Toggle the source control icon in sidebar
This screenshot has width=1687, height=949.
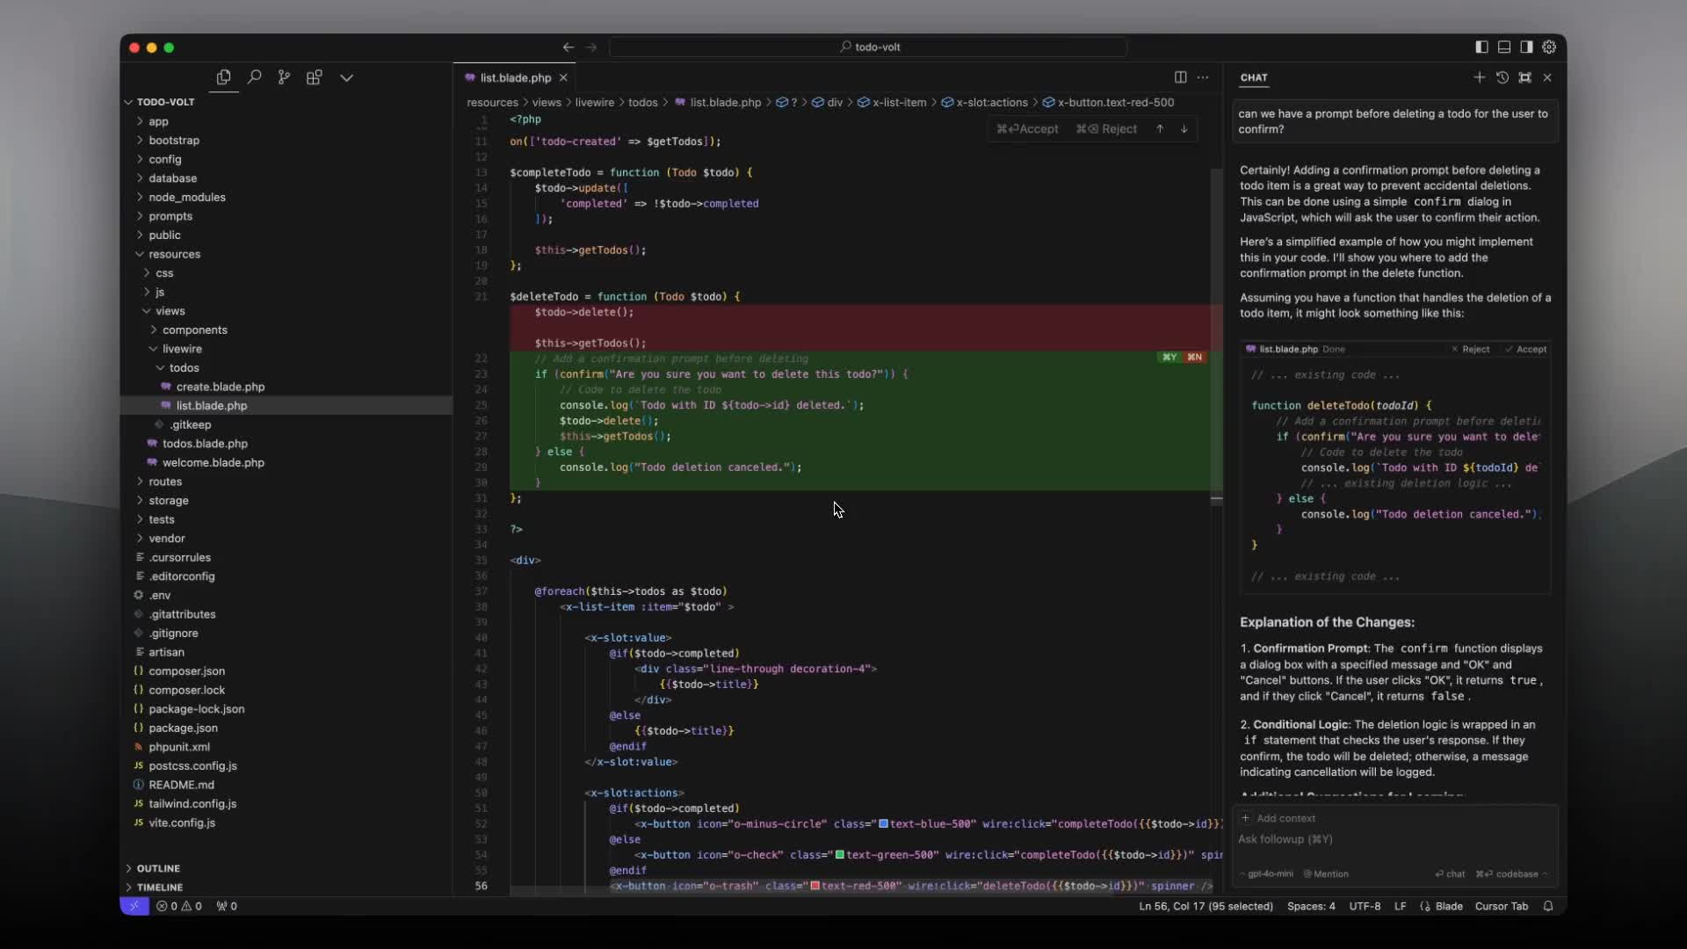(285, 76)
